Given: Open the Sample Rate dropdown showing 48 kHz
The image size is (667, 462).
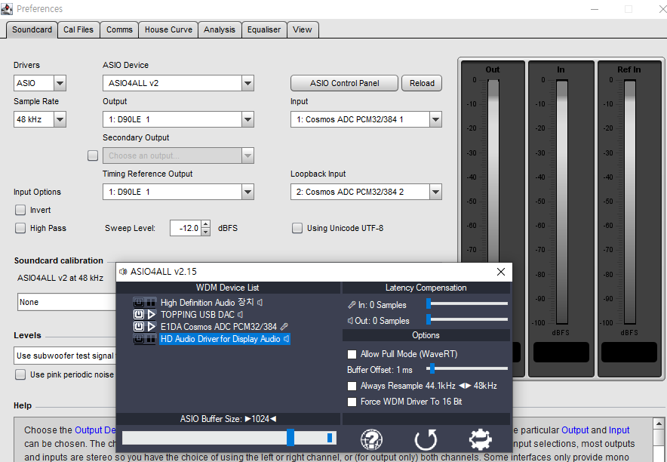Looking at the screenshot, I should [x=60, y=119].
